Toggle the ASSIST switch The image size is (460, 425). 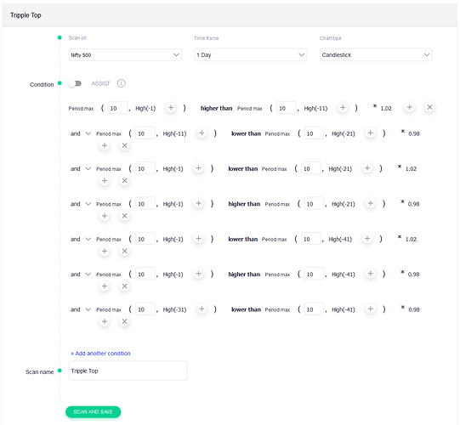pos(75,83)
